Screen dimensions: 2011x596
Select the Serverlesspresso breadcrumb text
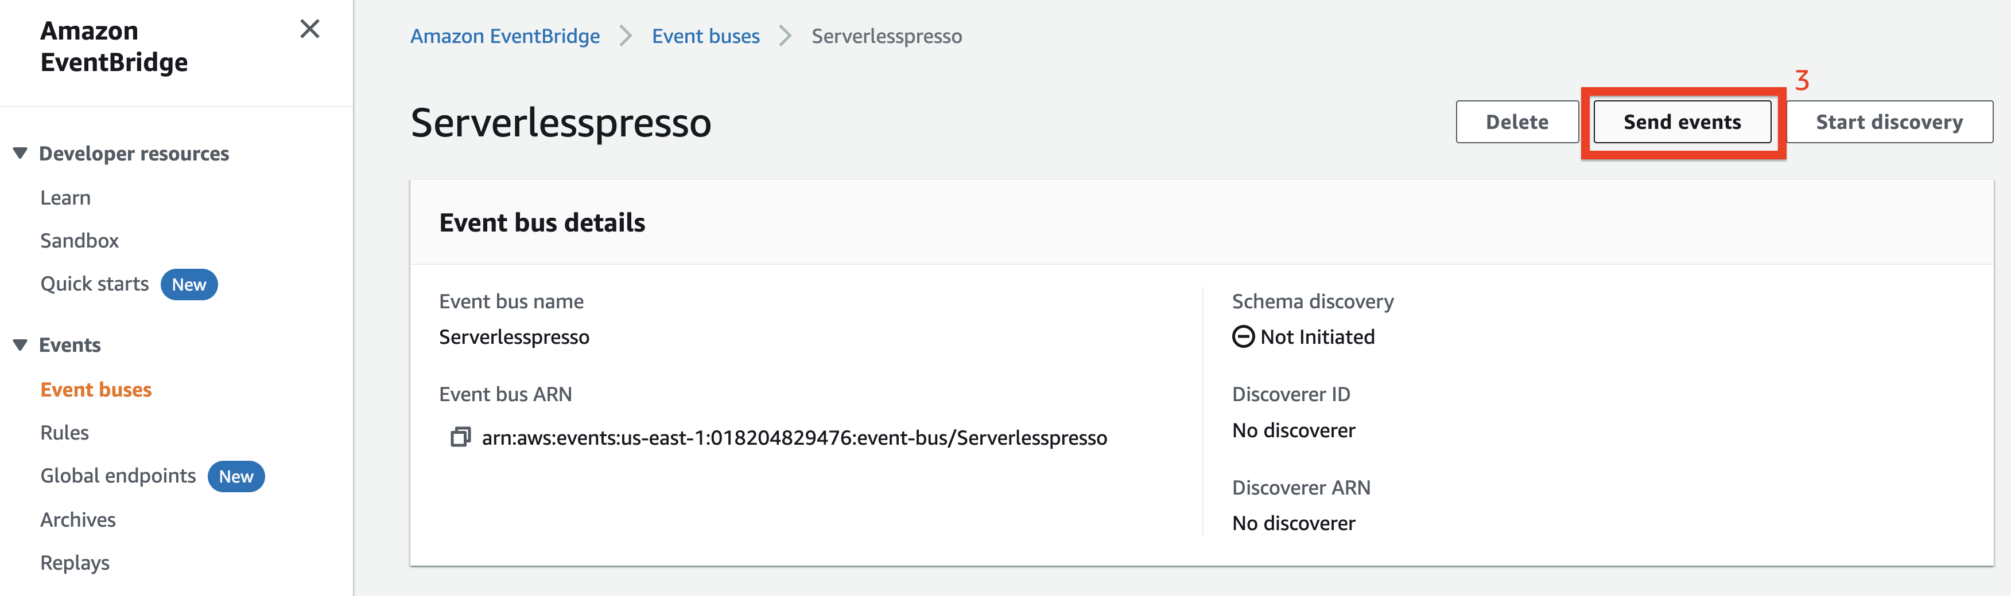[887, 36]
